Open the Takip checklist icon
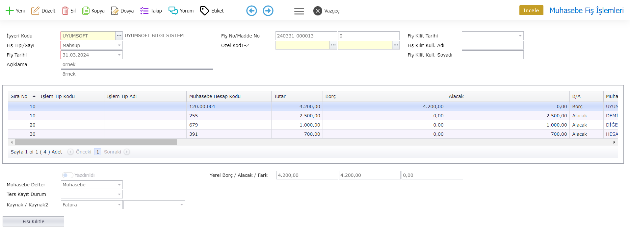Image resolution: width=630 pixels, height=235 pixels. (144, 11)
